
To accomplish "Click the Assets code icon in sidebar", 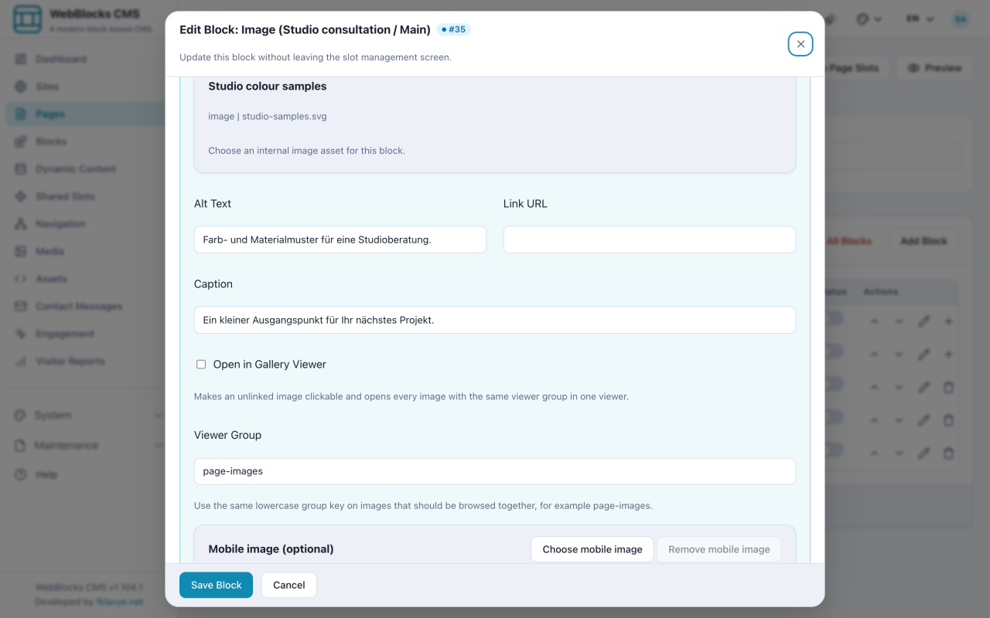I will (21, 279).
